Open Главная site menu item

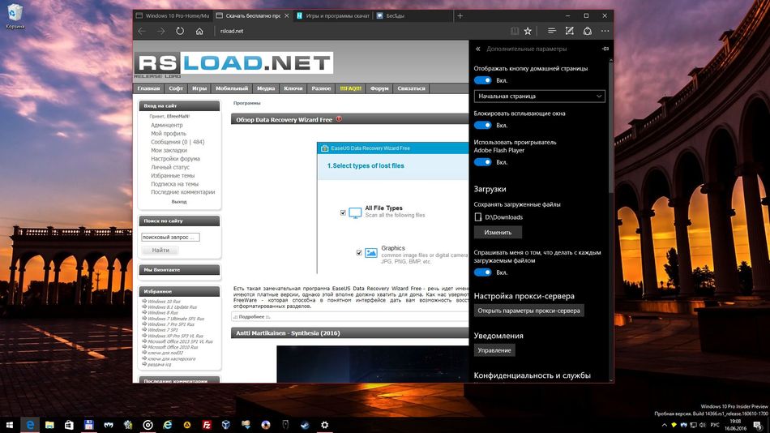coord(148,88)
